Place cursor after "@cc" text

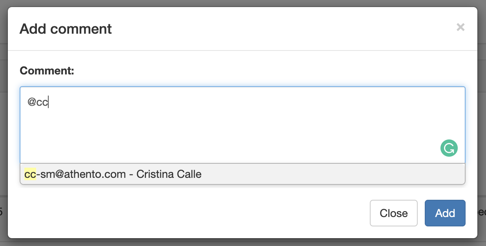[48, 103]
